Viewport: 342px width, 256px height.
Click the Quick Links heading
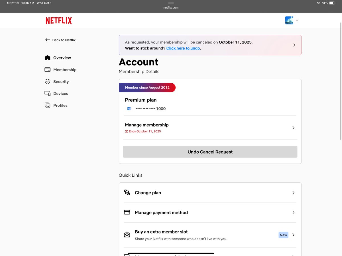click(x=131, y=175)
